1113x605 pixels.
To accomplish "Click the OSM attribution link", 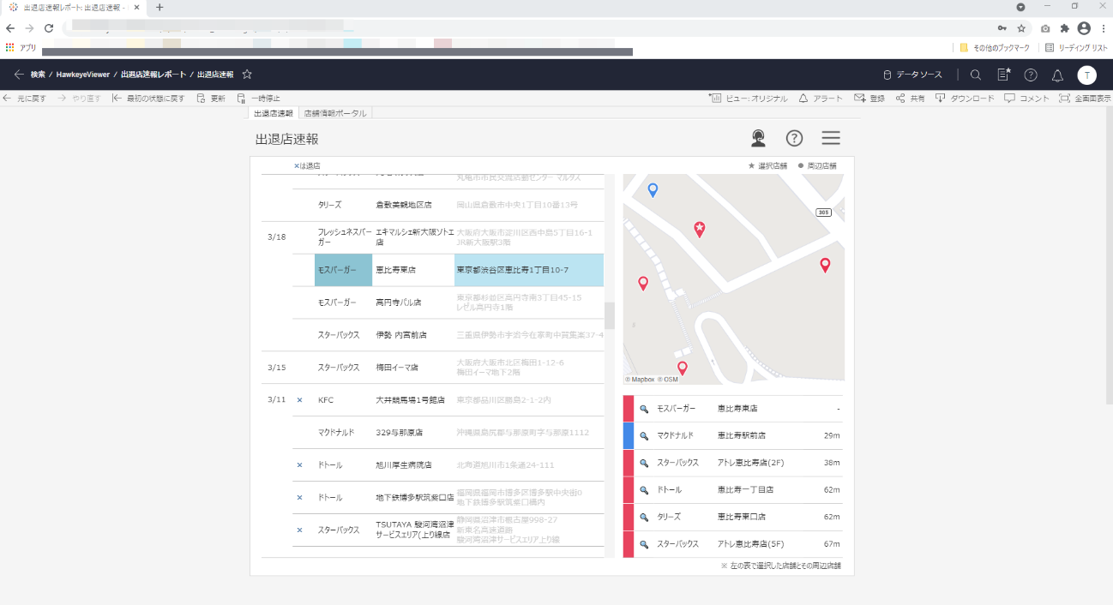I will click(x=668, y=379).
